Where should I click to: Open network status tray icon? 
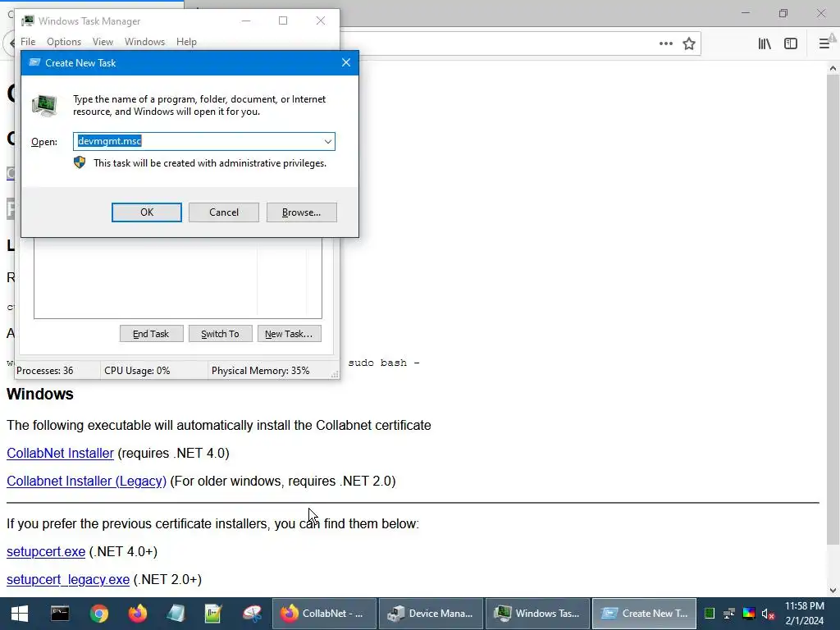tap(729, 614)
